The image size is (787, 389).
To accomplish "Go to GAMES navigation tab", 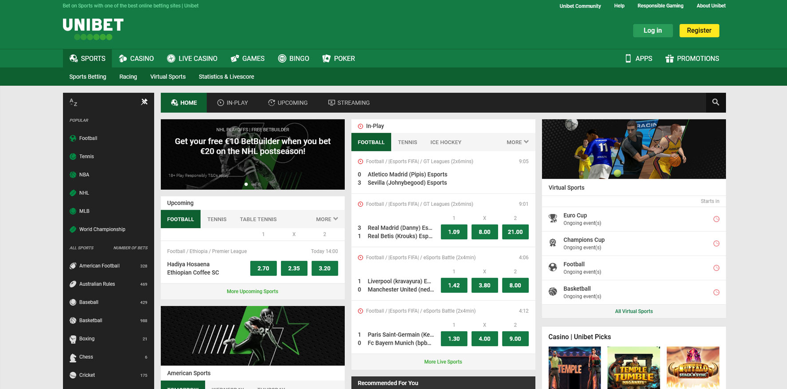I will (247, 59).
